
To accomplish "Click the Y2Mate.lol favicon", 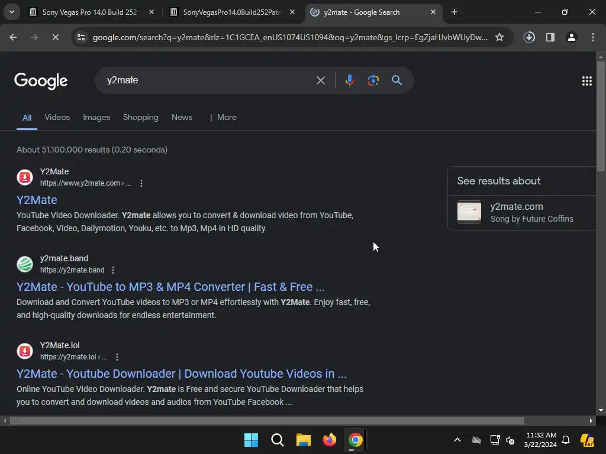I will 25,351.
